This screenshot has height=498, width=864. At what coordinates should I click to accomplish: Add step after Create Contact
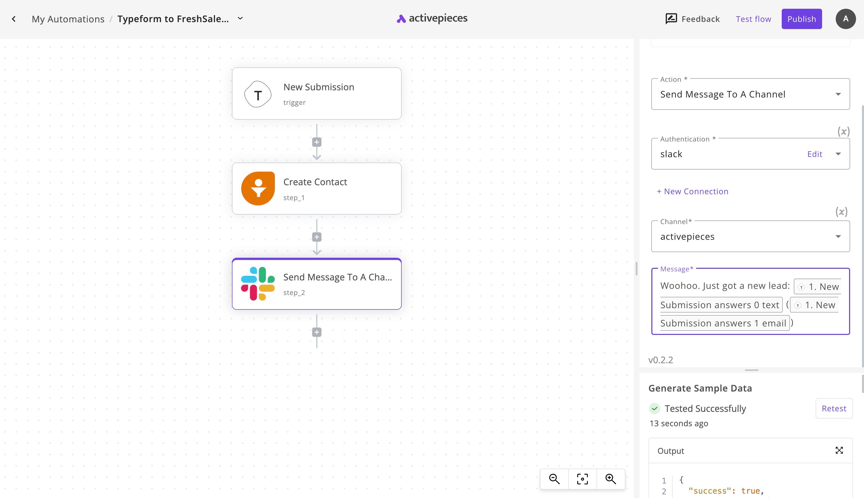tap(317, 237)
